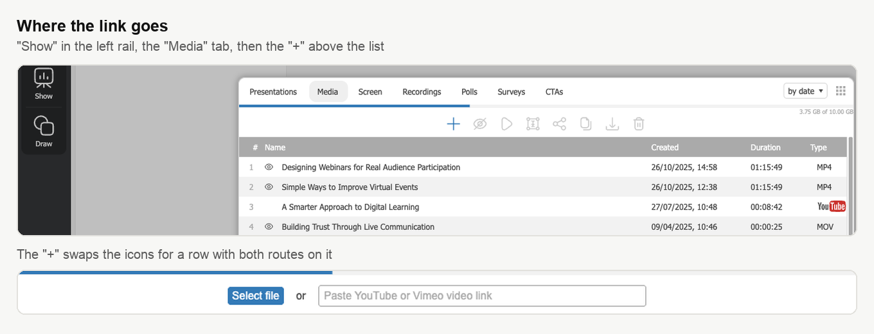Toggle eye for Designing Webinars row
The width and height of the screenshot is (874, 334).
coord(269,167)
